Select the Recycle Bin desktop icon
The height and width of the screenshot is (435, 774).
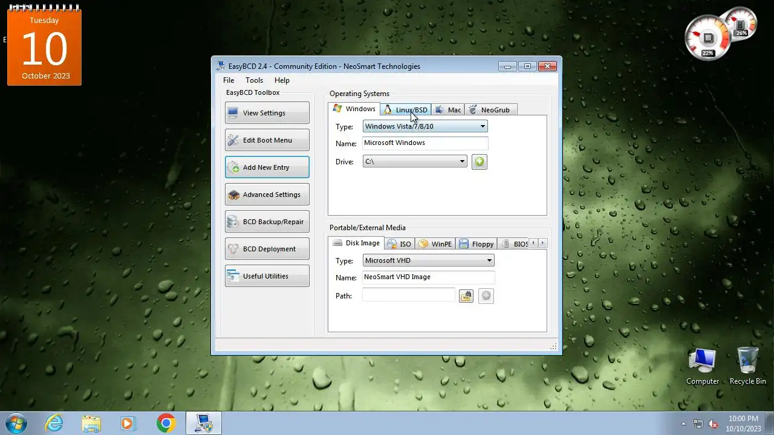coord(748,367)
